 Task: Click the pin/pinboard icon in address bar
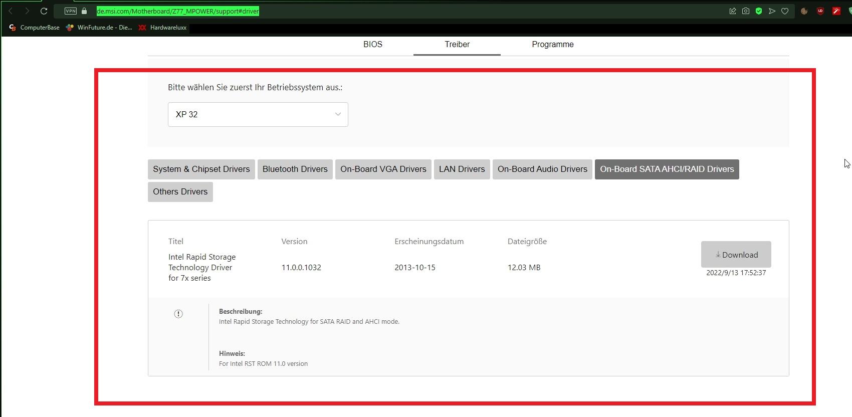pyautogui.click(x=733, y=11)
